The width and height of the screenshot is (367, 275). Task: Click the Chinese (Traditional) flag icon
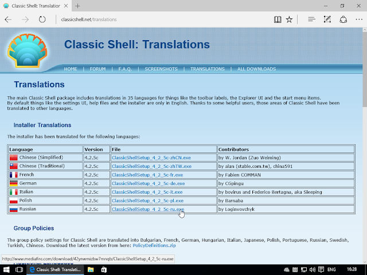tap(14, 166)
